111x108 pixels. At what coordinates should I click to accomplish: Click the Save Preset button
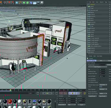[103, 96]
